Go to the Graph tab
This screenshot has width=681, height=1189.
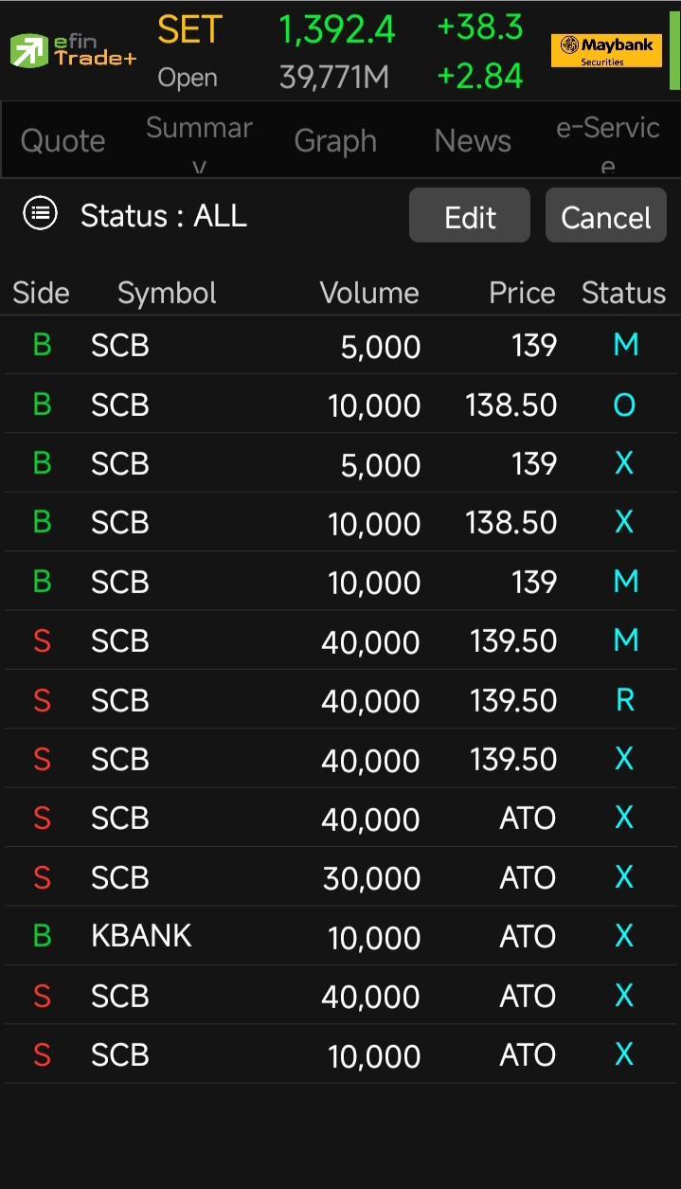(335, 141)
